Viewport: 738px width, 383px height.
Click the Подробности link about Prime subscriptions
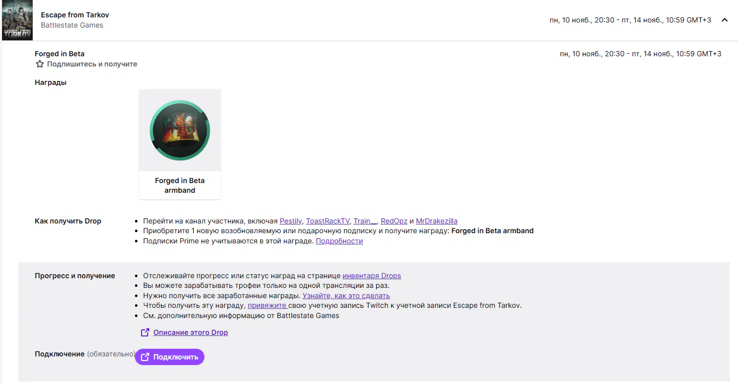point(339,241)
